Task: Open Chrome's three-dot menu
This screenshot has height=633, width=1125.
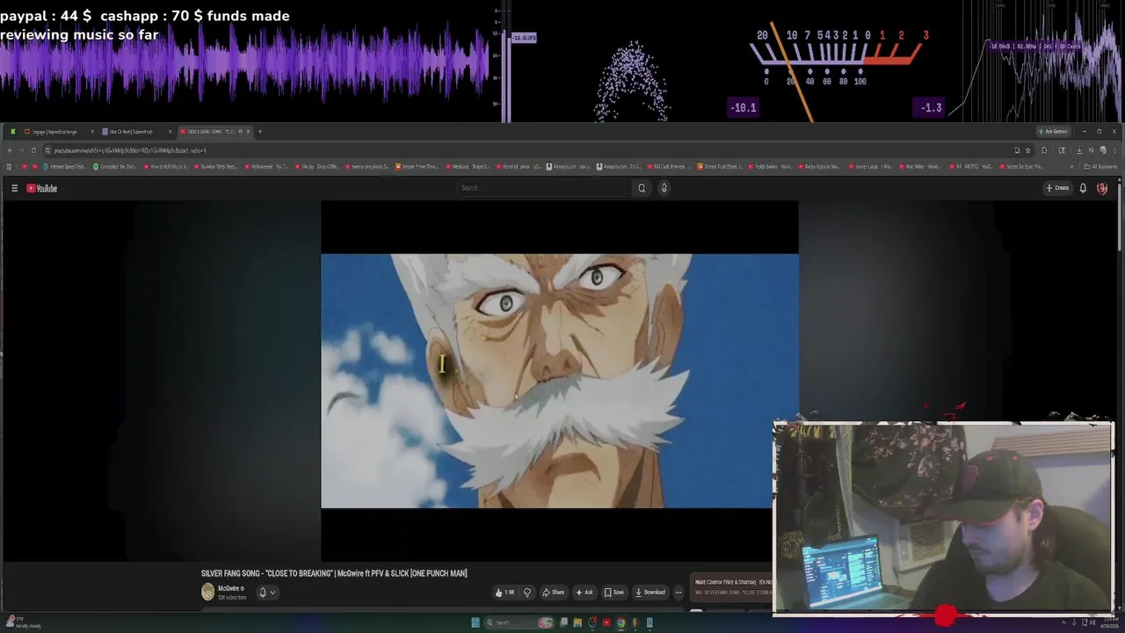Action: 1114,150
